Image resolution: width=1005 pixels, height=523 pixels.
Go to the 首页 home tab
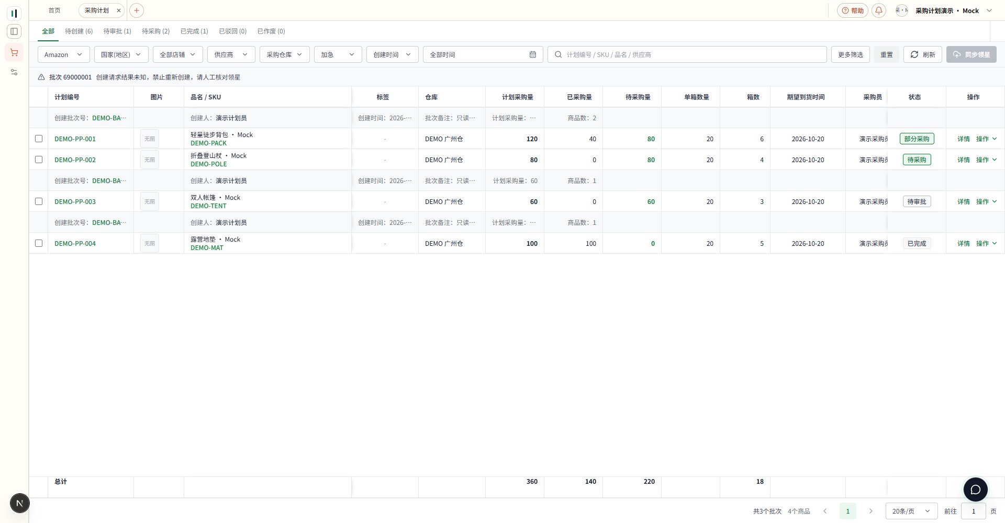point(54,10)
